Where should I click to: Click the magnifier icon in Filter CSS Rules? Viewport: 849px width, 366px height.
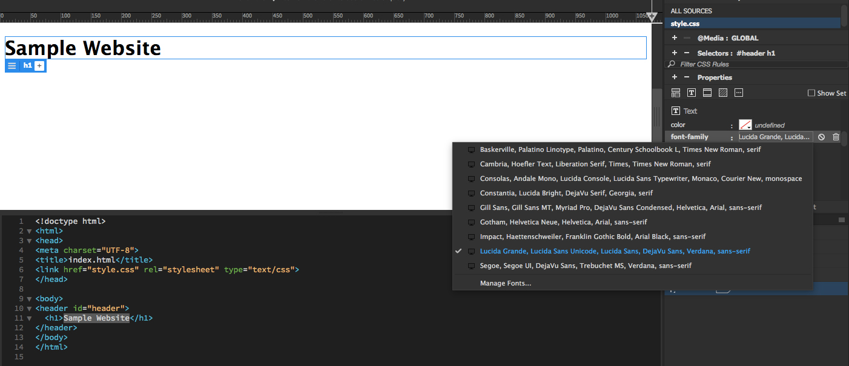(672, 64)
